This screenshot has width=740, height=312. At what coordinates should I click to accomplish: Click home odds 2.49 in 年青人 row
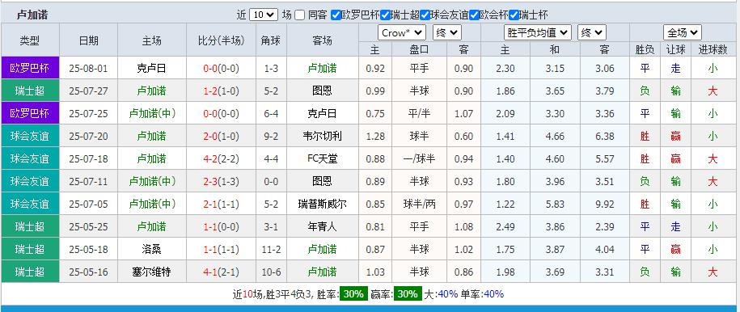click(505, 226)
